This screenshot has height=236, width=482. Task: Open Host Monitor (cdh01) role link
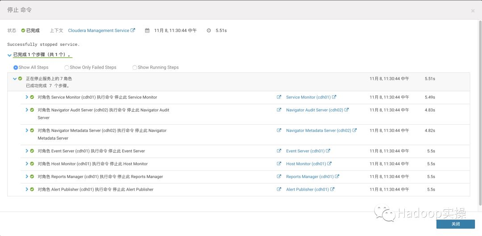pos(309,164)
